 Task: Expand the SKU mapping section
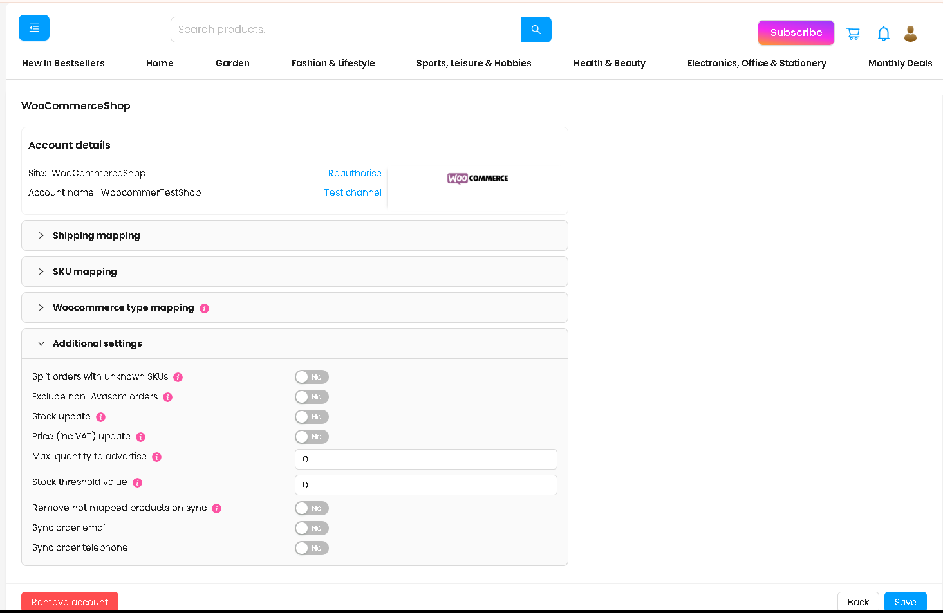click(295, 271)
